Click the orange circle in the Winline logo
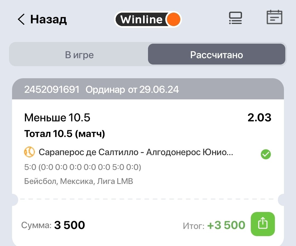 [x=173, y=19]
